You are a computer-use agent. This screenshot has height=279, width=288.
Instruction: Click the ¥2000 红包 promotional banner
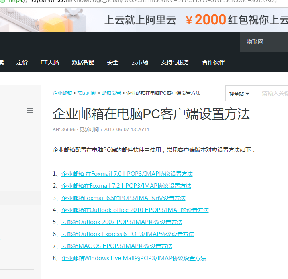click(x=144, y=20)
